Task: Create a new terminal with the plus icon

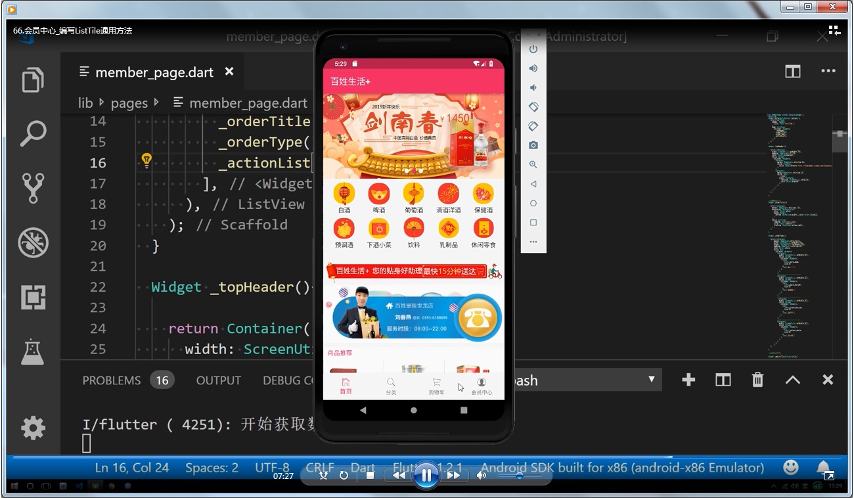Action: coord(688,380)
